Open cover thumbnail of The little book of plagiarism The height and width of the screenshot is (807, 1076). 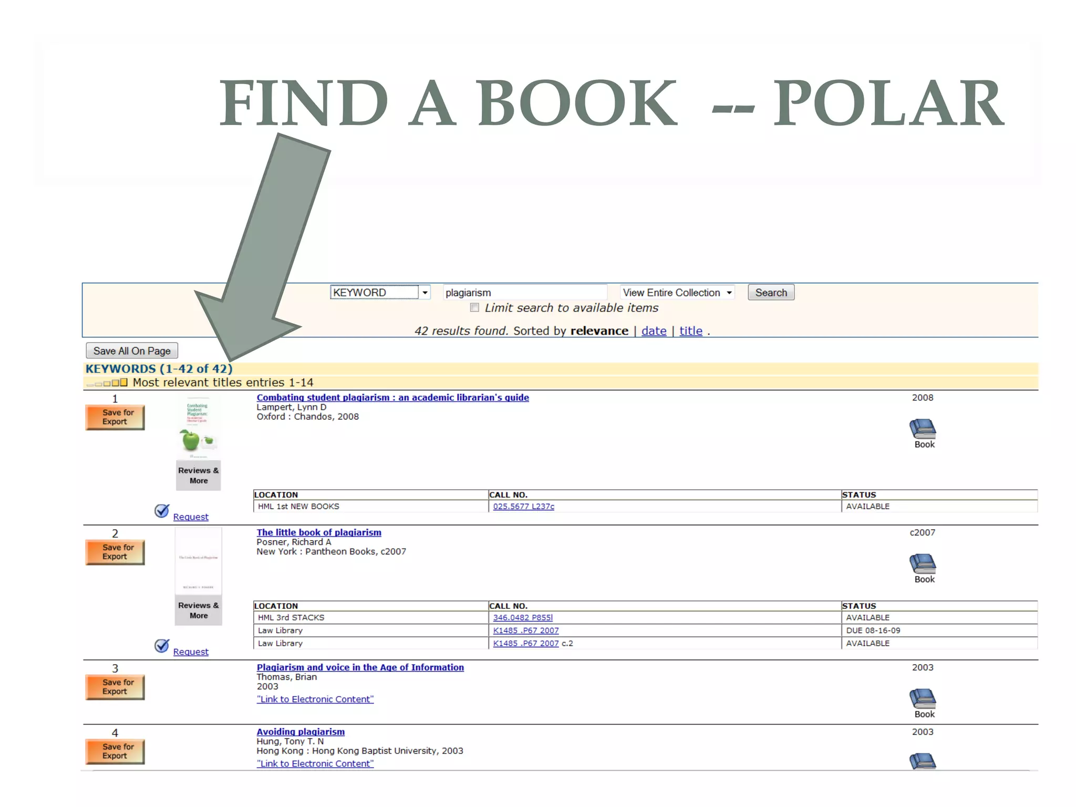tap(198, 561)
